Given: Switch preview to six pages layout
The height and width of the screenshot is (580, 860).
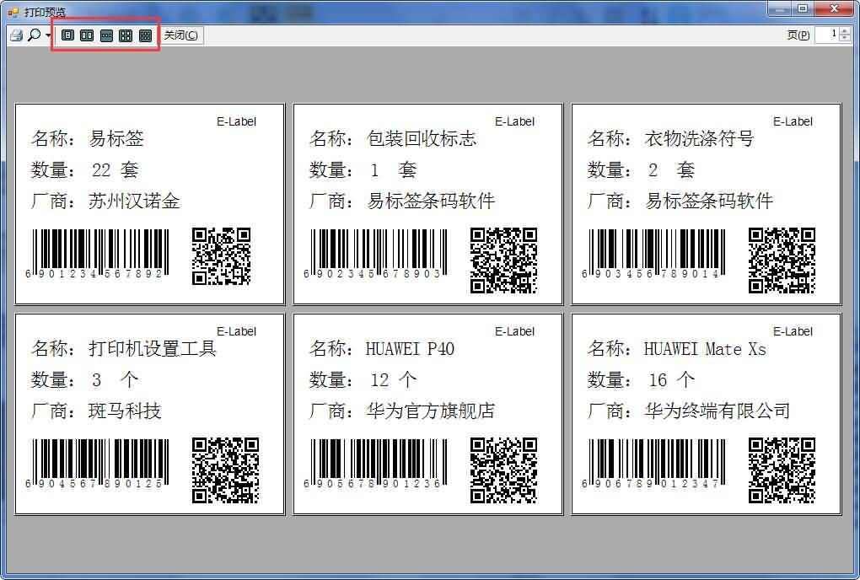Looking at the screenshot, I should point(145,35).
